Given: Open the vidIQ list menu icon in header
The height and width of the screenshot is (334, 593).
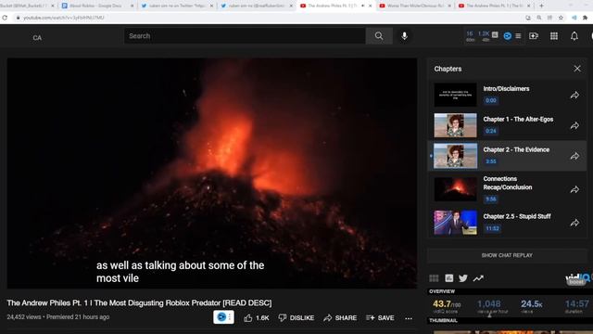Looking at the screenshot, I should 518,36.
